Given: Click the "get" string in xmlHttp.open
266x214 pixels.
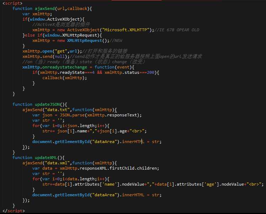Looking at the screenshot, I should point(61,51).
